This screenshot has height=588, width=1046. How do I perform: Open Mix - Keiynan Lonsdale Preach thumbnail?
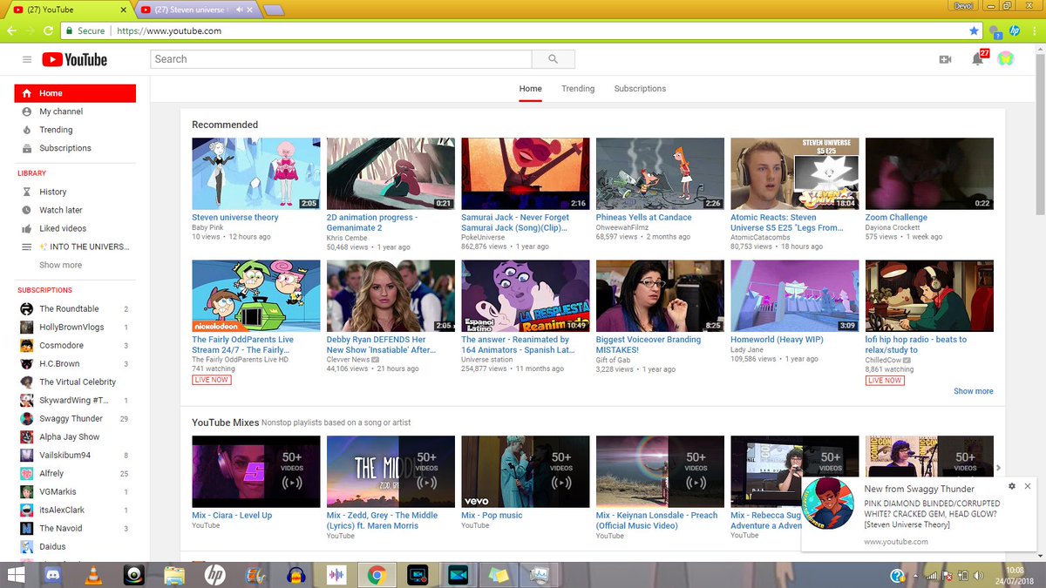coord(660,471)
